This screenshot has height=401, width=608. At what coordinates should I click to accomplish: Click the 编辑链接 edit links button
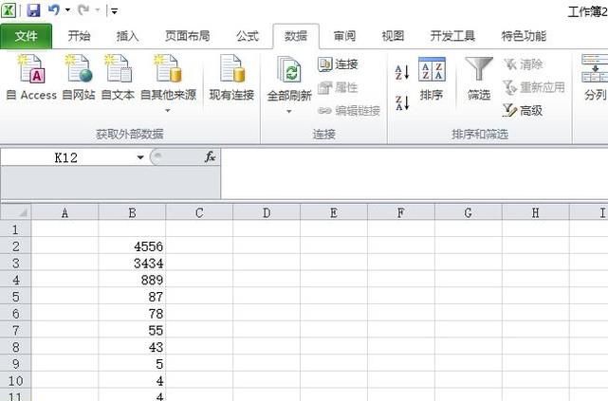coord(349,111)
